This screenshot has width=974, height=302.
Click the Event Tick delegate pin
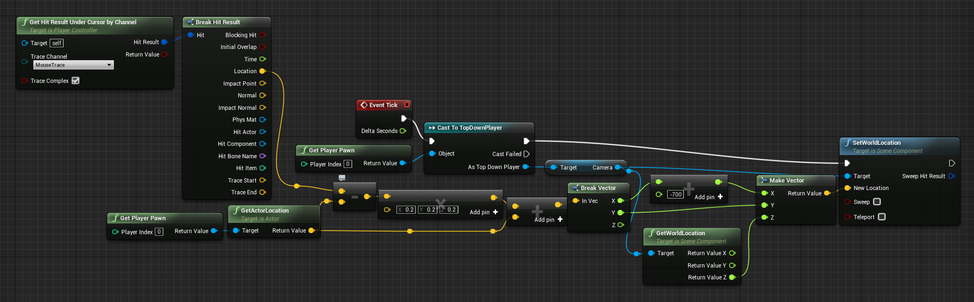[x=407, y=104]
